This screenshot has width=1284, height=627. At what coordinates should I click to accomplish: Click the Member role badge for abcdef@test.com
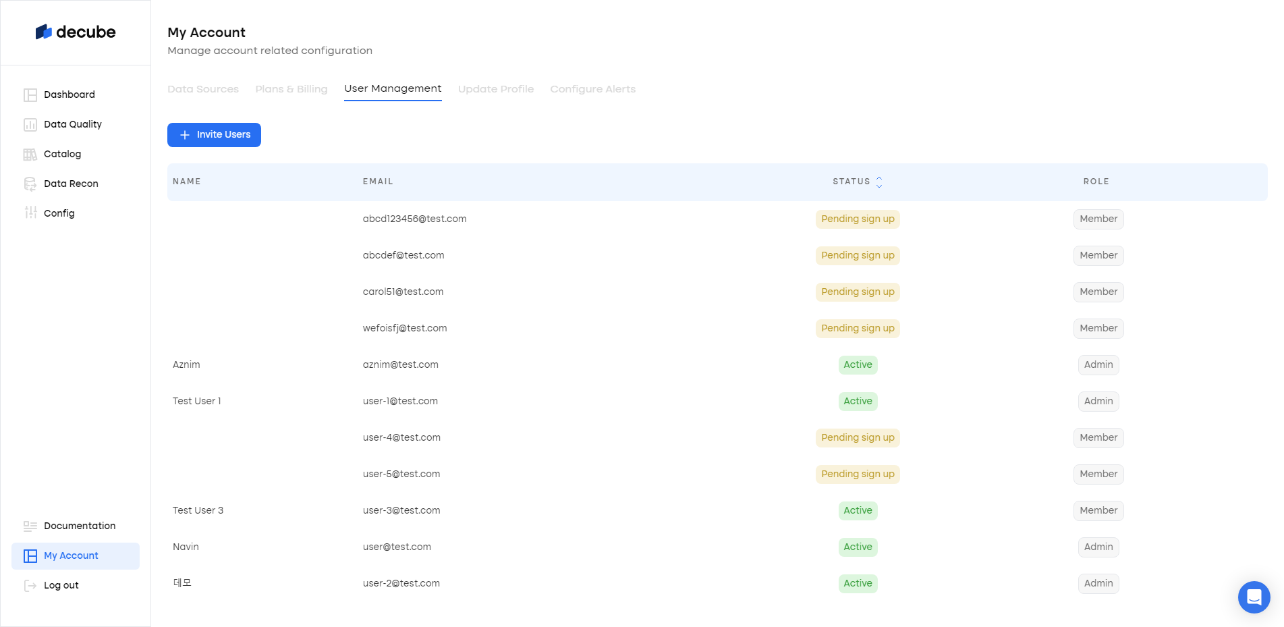pos(1098,256)
